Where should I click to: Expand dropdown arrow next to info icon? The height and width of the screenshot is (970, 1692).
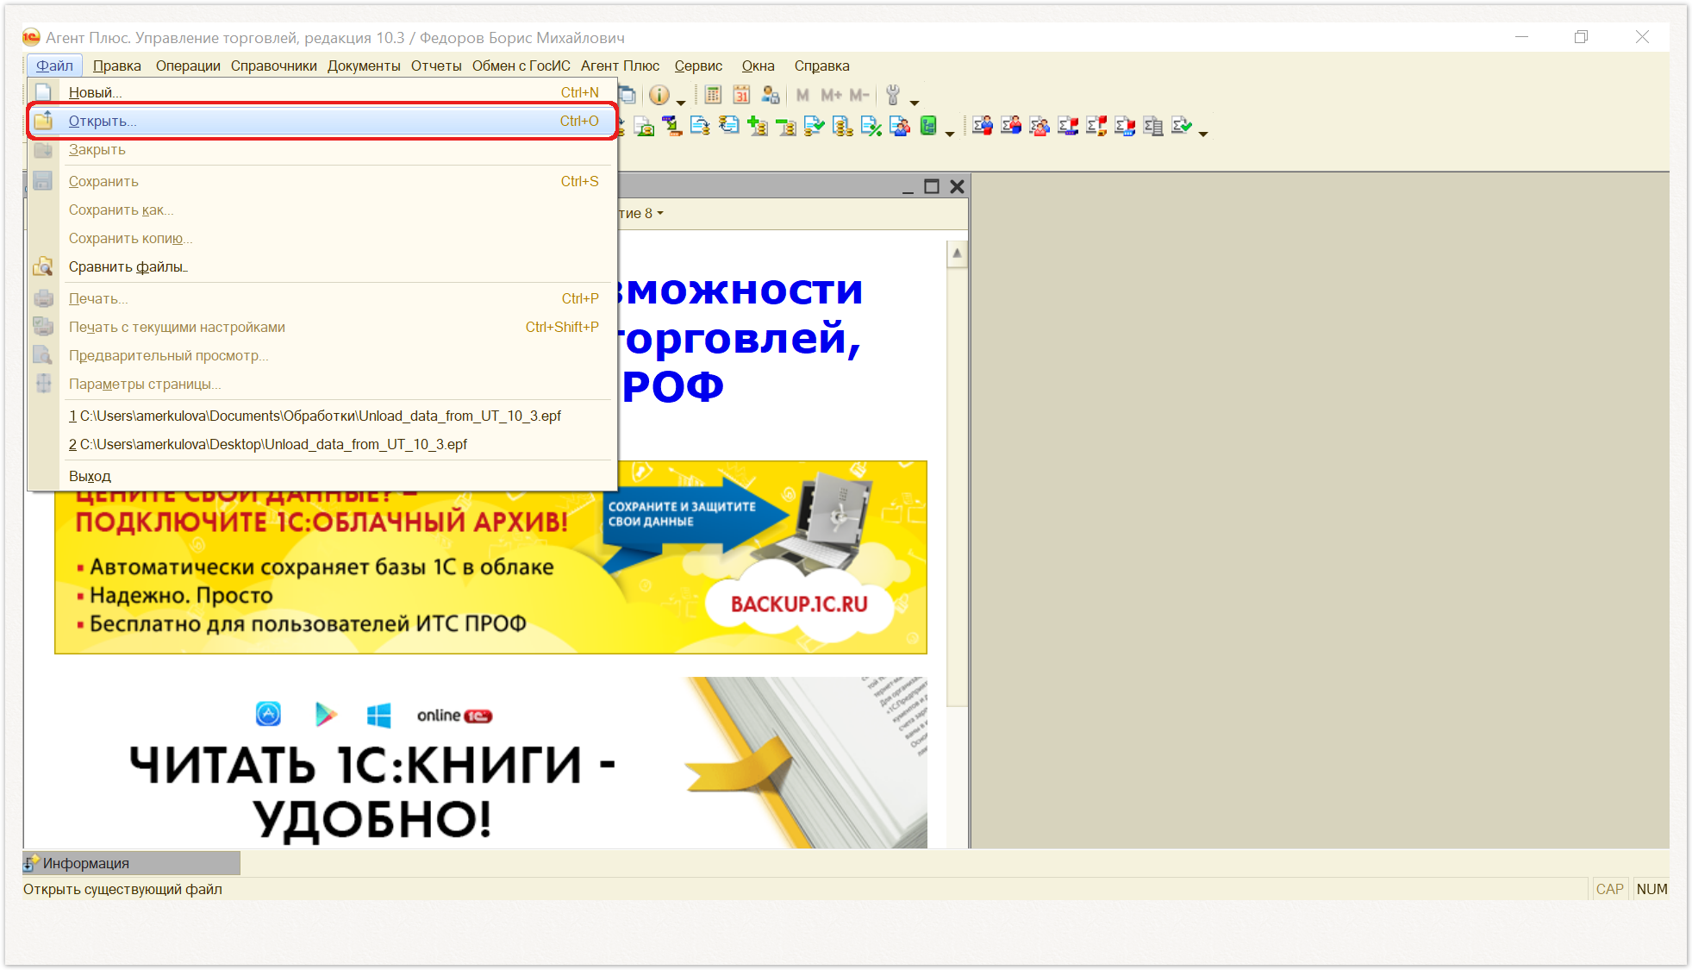pyautogui.click(x=681, y=102)
